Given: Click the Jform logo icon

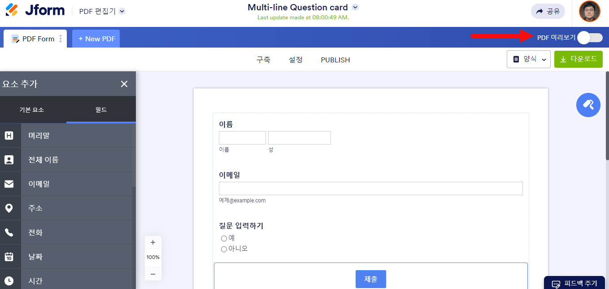Looking at the screenshot, I should 12,10.
